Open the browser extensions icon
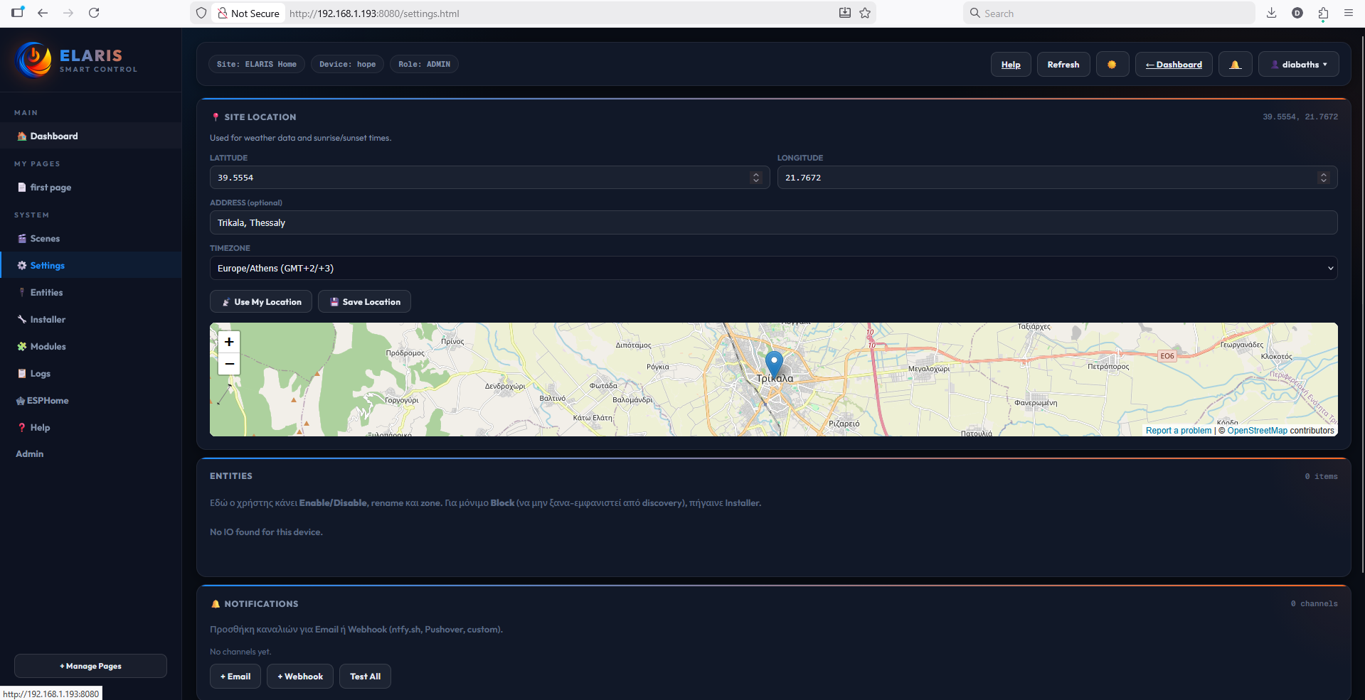 1323,13
